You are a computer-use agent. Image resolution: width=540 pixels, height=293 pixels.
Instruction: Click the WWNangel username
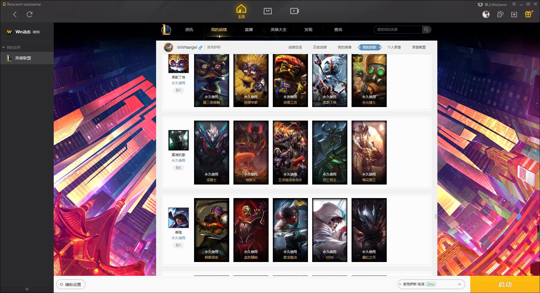[x=187, y=47]
